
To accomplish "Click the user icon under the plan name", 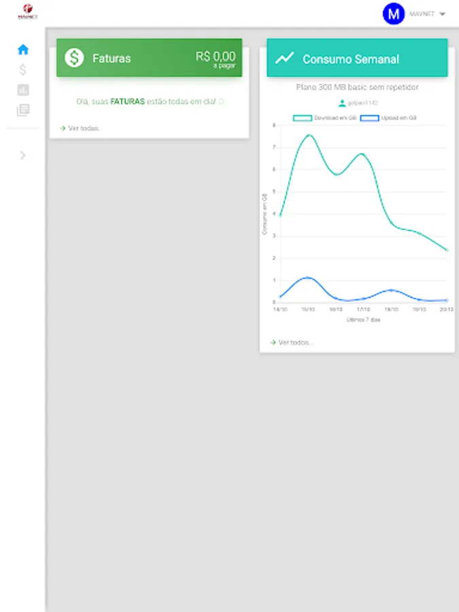I will 342,103.
